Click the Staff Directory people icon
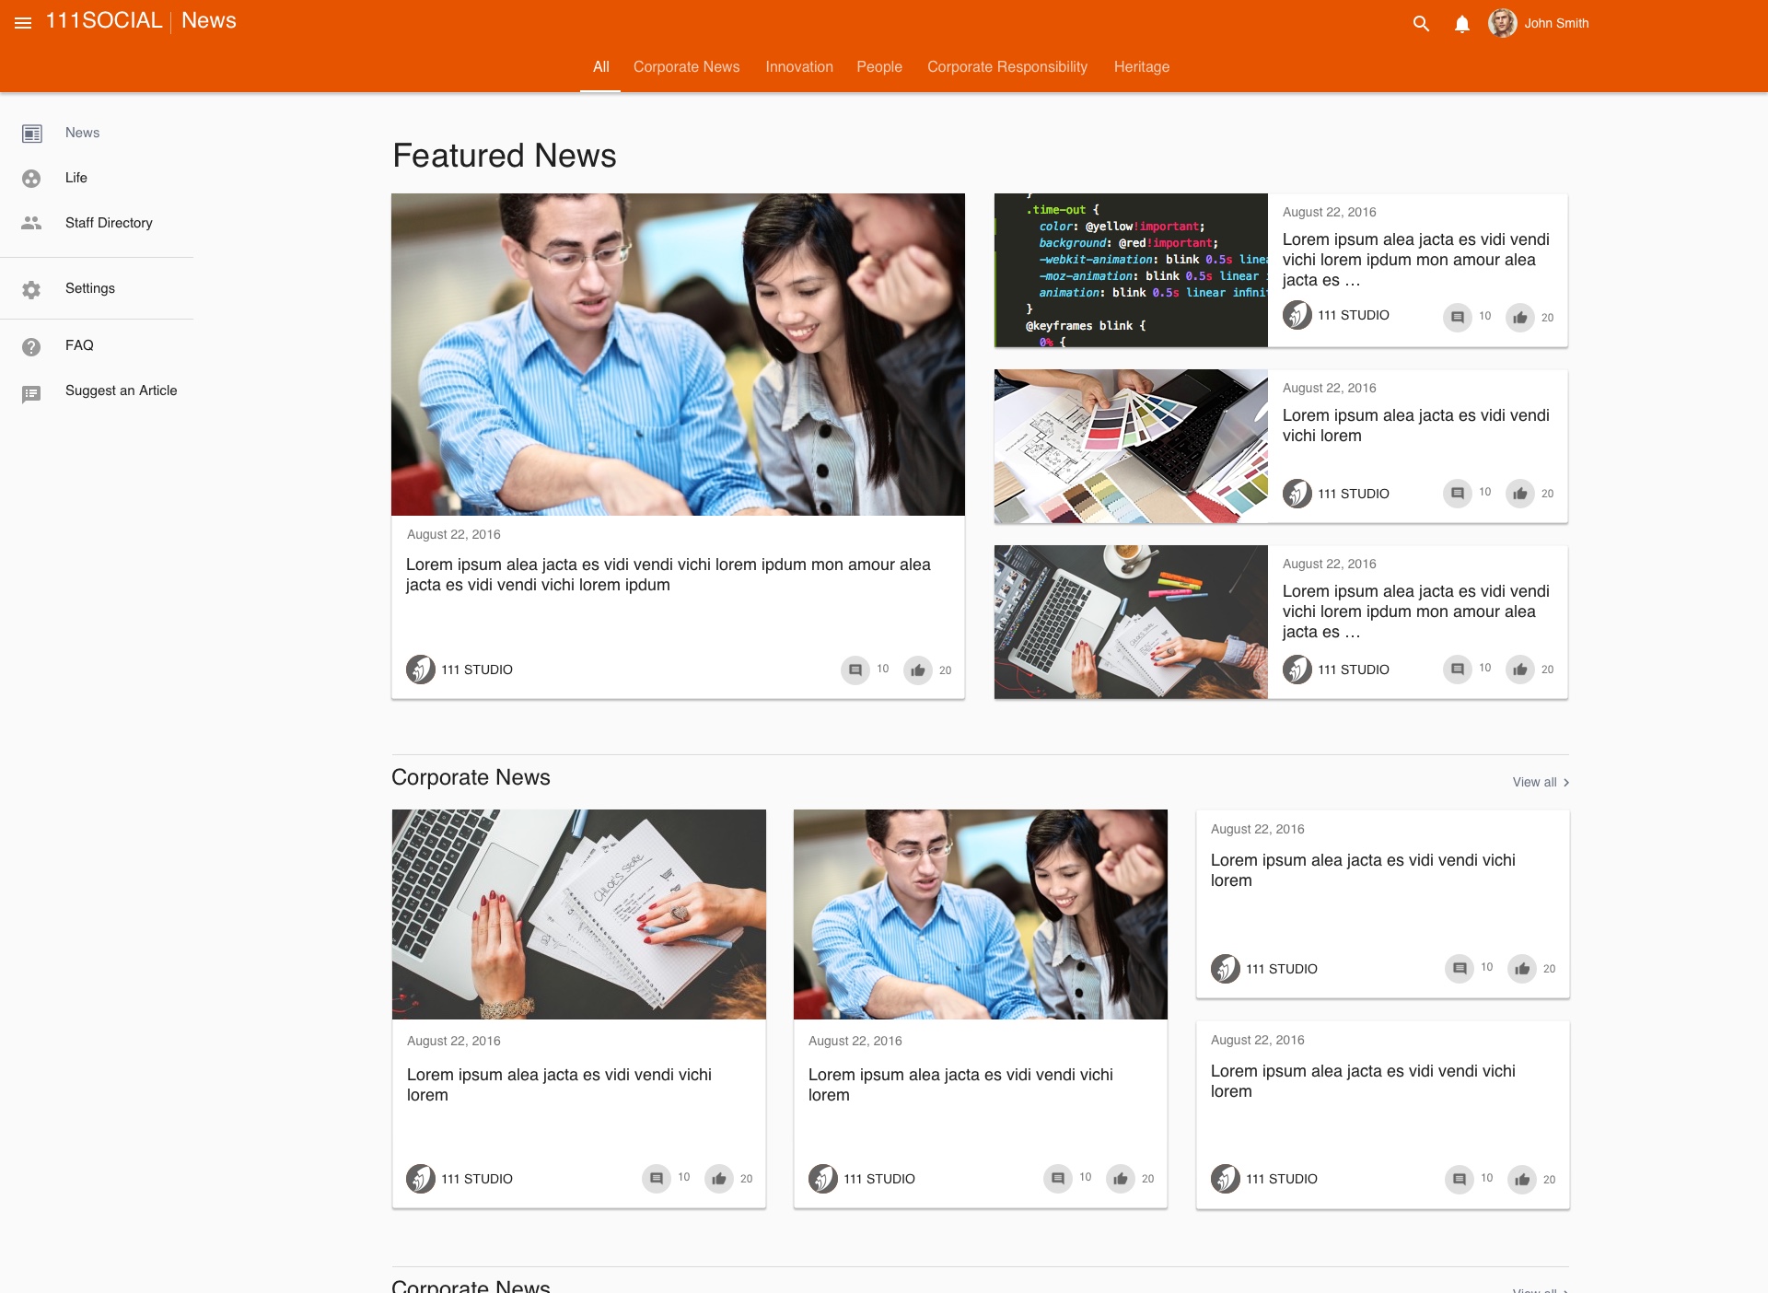This screenshot has height=1293, width=1768. click(31, 223)
